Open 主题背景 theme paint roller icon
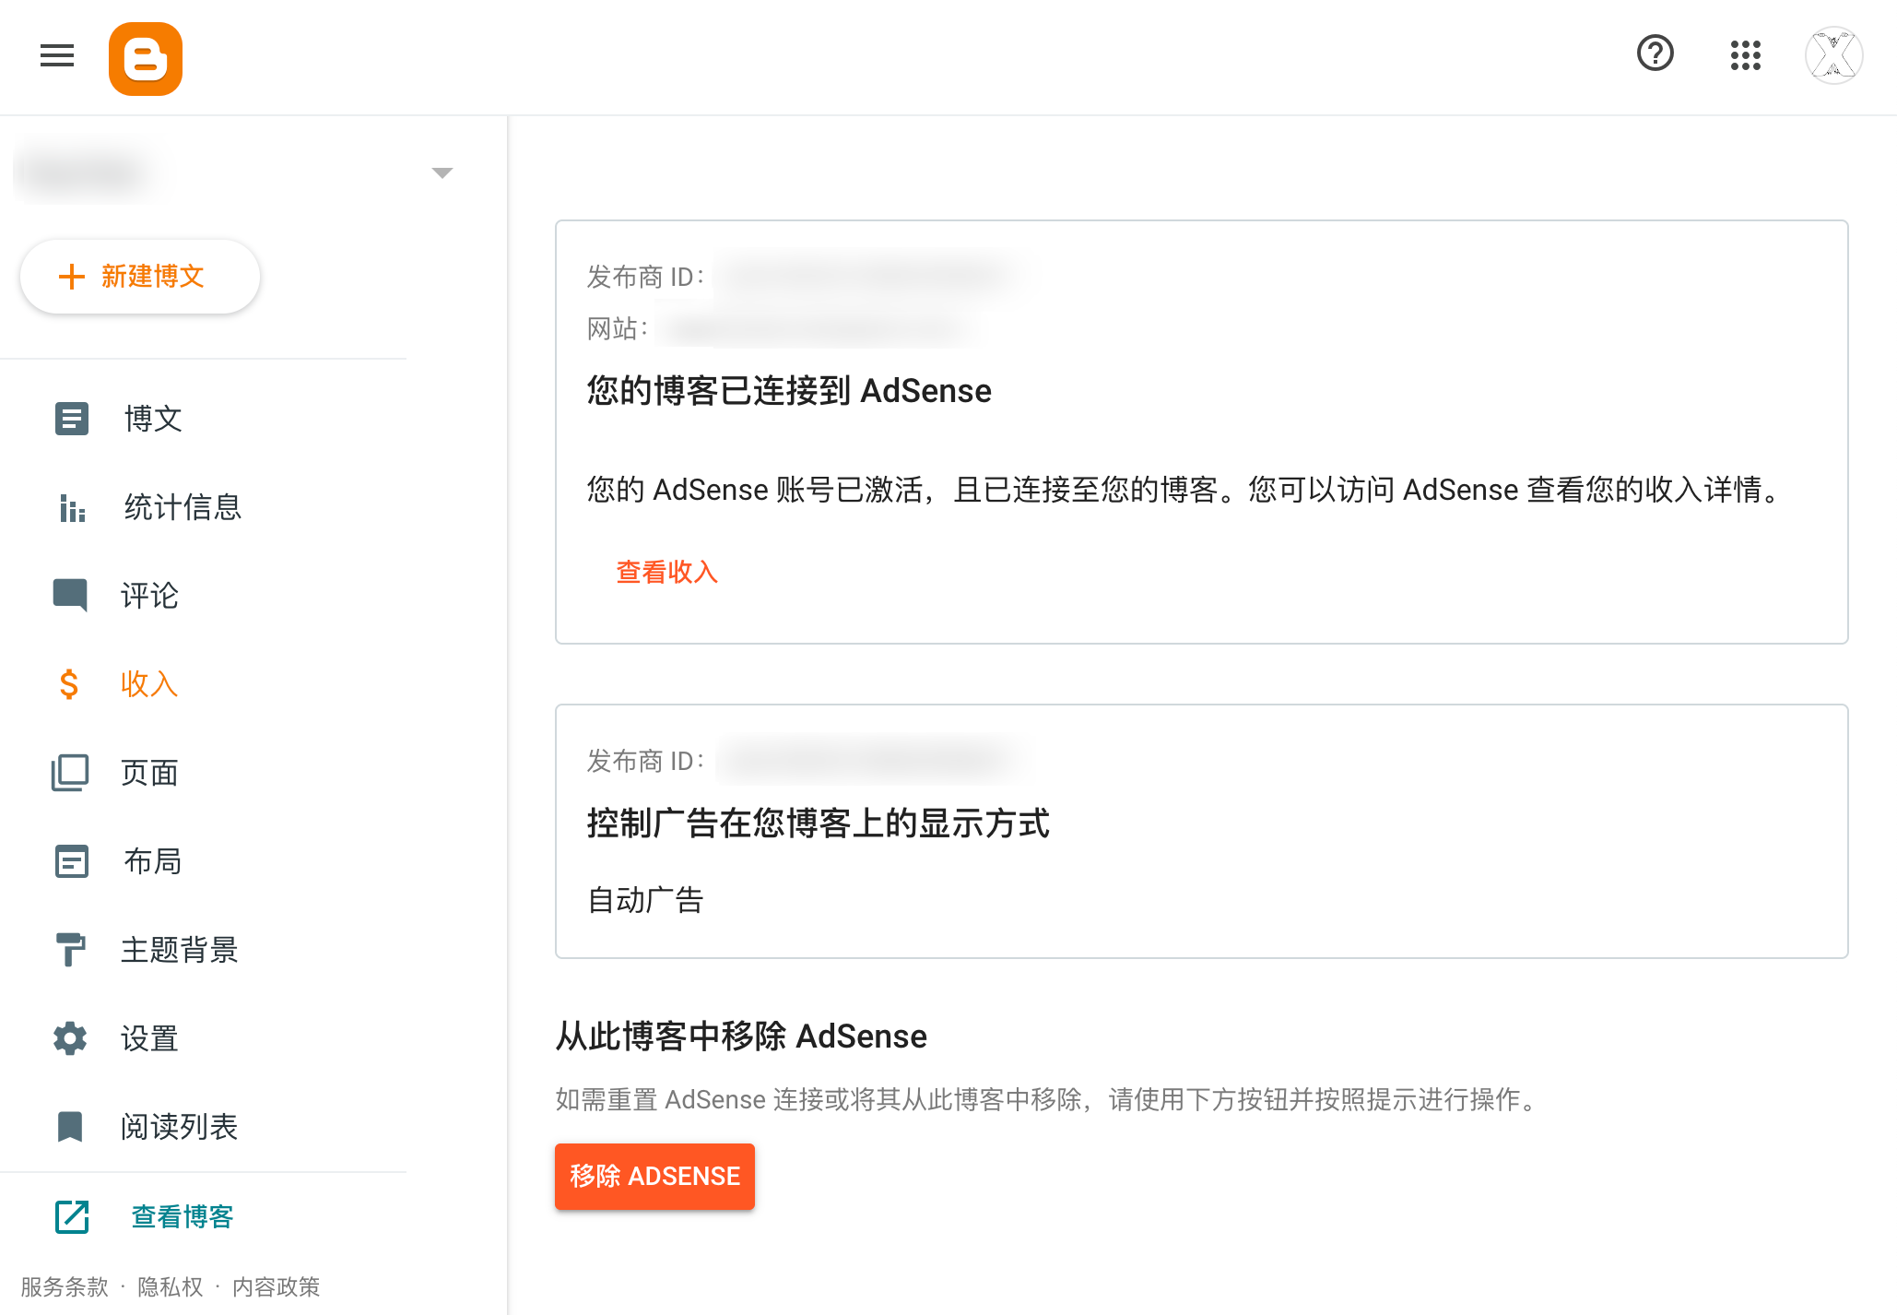 (x=71, y=950)
